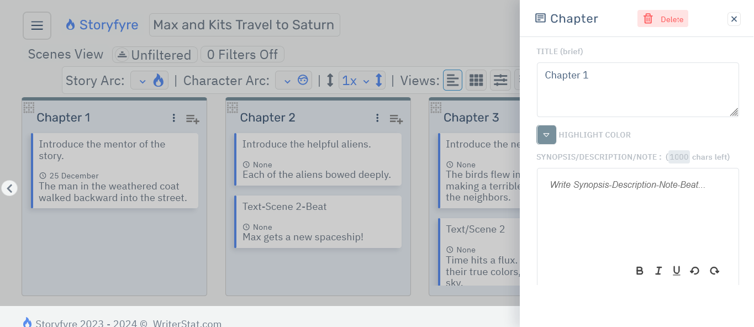Image resolution: width=754 pixels, height=327 pixels.
Task: Toggle the 0 Filters Off control
Action: coord(242,54)
